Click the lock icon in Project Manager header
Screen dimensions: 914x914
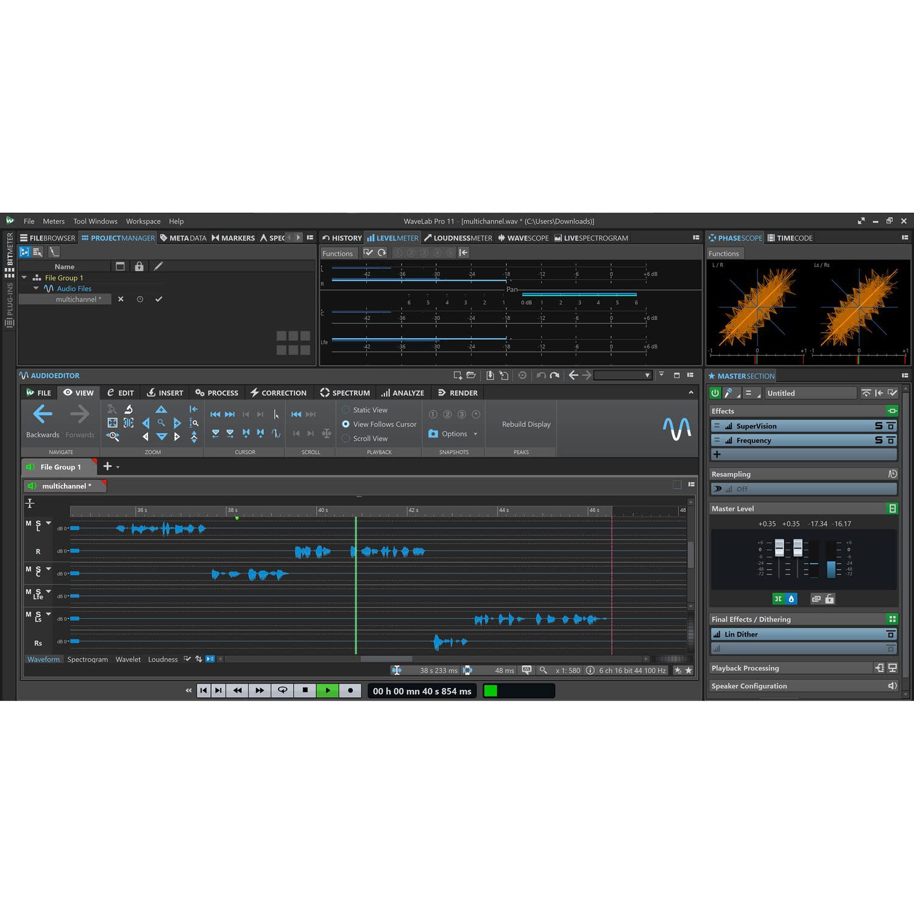pos(139,266)
